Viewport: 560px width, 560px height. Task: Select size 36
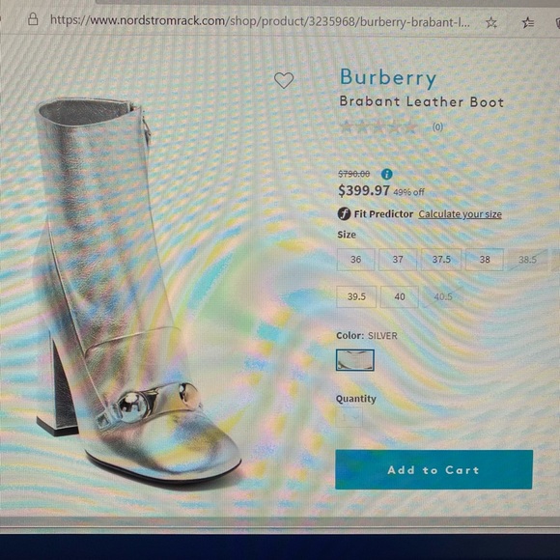click(355, 260)
